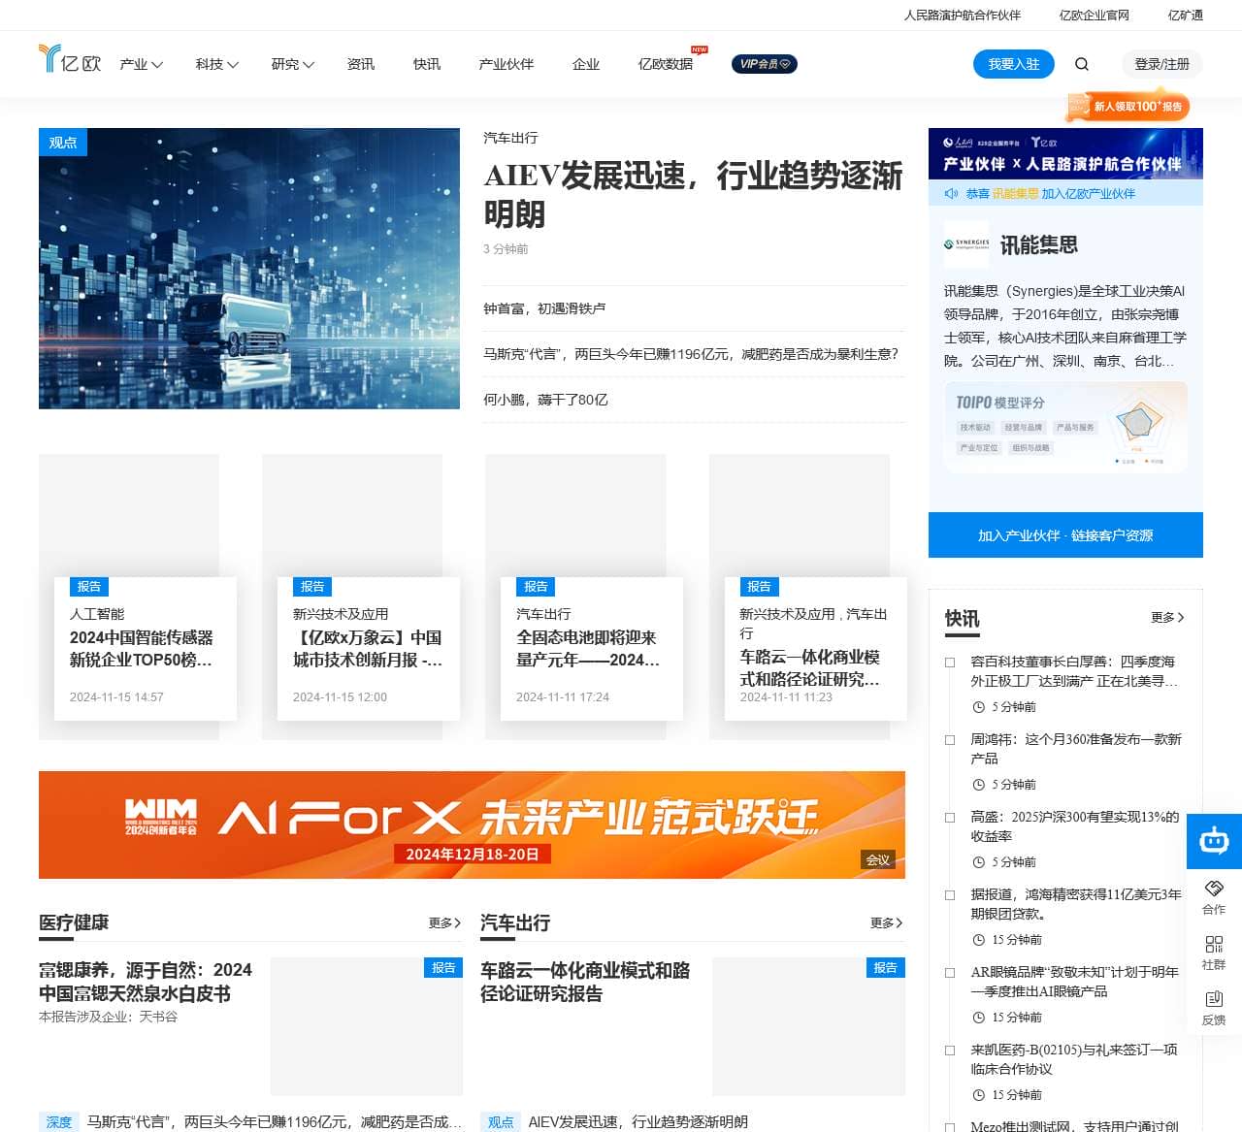Viewport: 1242px width, 1132px height.
Task: Open news AR眼镜品牌"致敬未知"计划
Action: pyautogui.click(x=1075, y=982)
